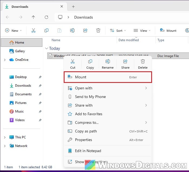Click pin icon next to Pictures
This screenshot has width=189, height=172.
[40, 103]
